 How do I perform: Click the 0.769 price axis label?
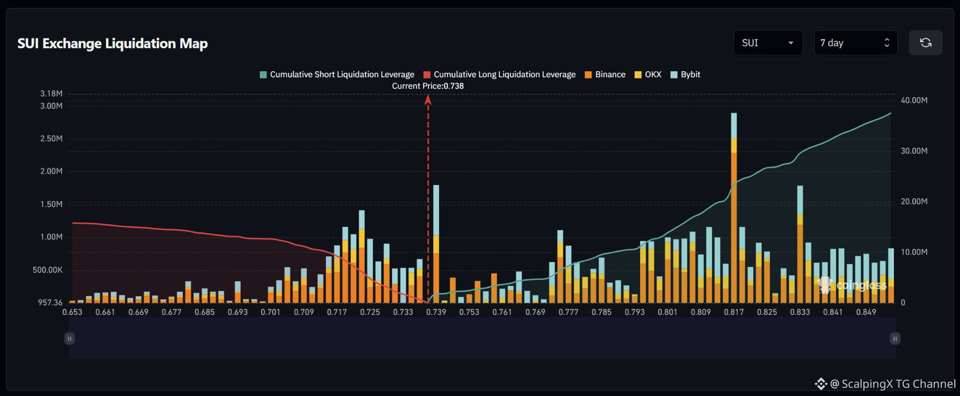pyautogui.click(x=535, y=312)
